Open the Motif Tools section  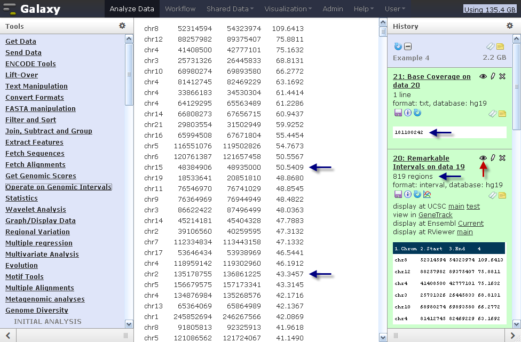point(24,276)
